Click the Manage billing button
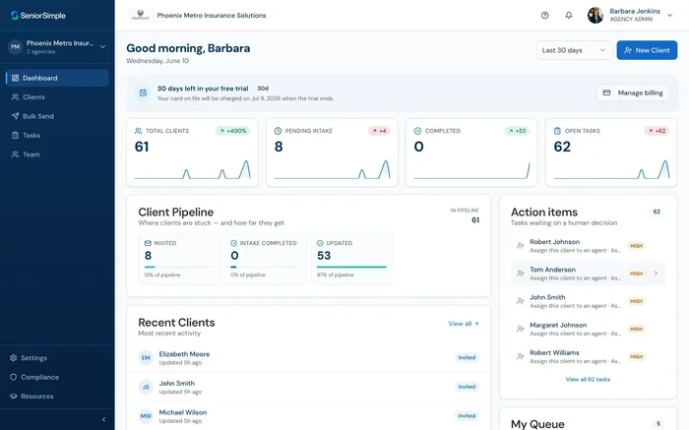This screenshot has height=430, width=689. (633, 92)
